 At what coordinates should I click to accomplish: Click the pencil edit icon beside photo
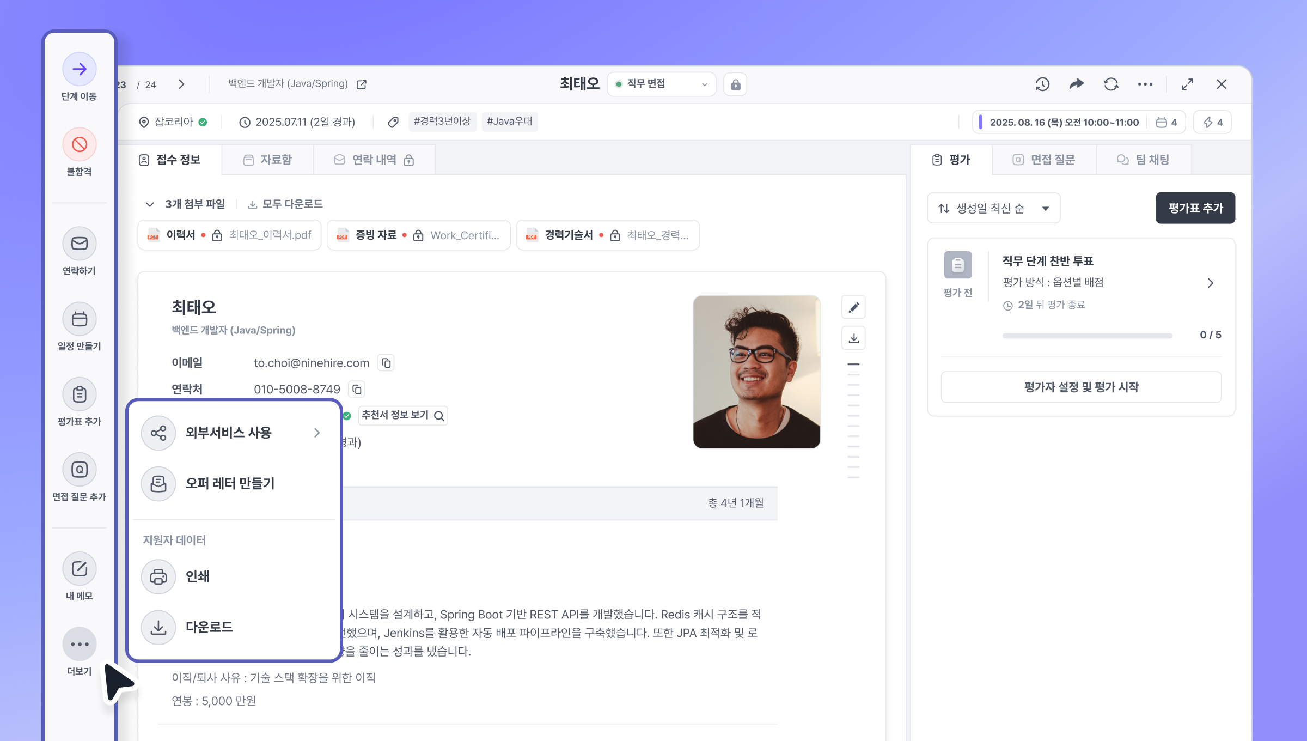pyautogui.click(x=853, y=307)
